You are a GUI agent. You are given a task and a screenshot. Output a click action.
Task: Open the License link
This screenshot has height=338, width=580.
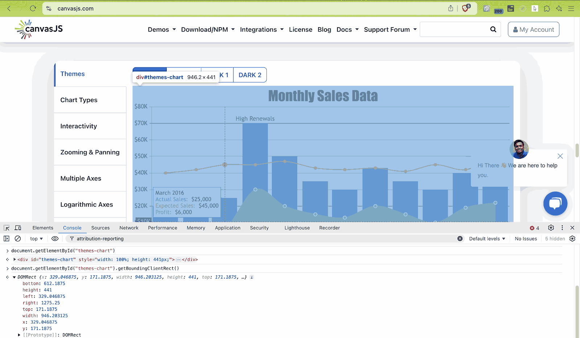[300, 29]
